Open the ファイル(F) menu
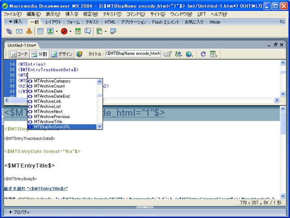Screen dimensions: 290x218 point(13,14)
